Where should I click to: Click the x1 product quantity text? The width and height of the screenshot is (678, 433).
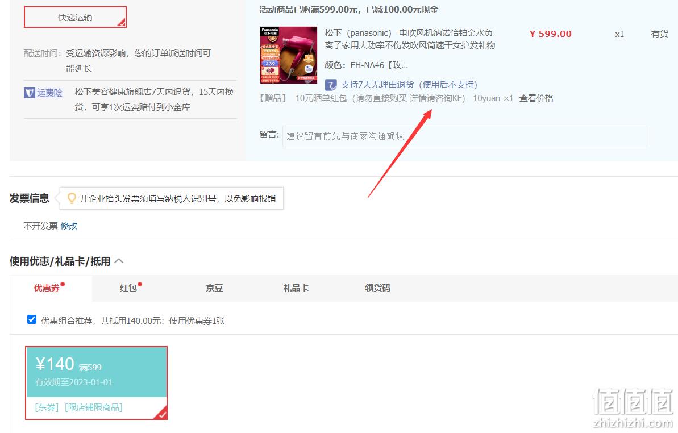[x=619, y=34]
